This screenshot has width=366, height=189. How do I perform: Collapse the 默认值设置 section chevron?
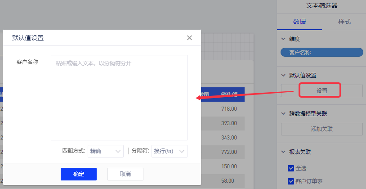tap(283, 75)
